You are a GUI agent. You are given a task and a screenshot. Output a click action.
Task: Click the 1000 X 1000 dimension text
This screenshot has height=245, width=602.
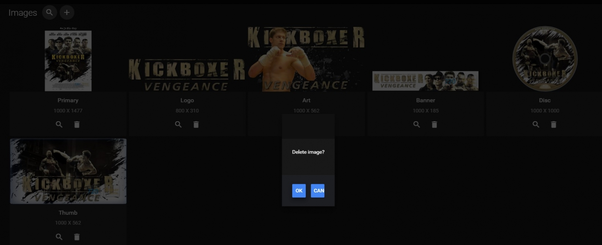[545, 111]
